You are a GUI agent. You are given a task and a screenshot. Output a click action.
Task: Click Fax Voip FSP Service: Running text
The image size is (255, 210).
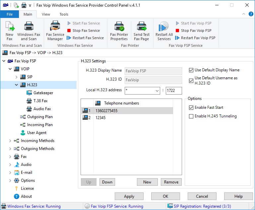pos(117,206)
